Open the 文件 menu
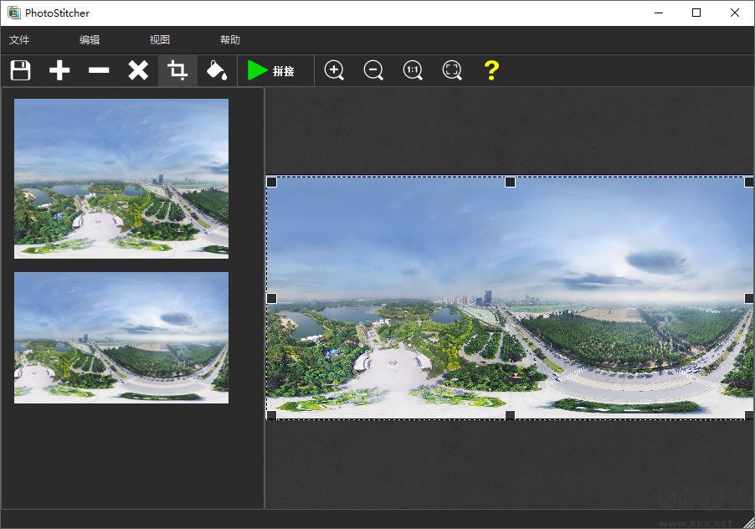The height and width of the screenshot is (529, 755). [20, 39]
